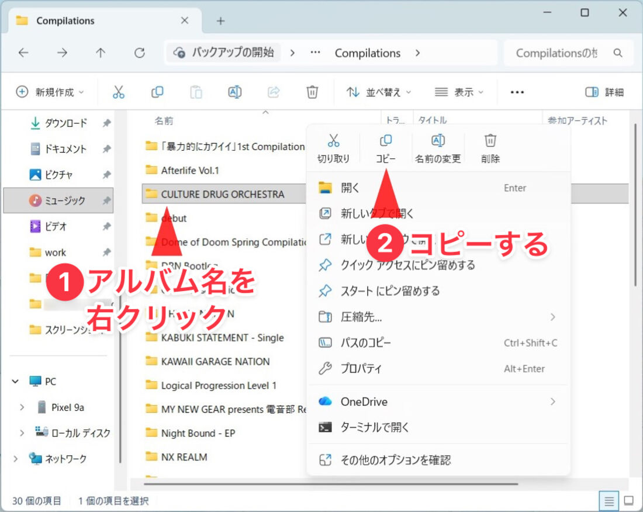
Task: Add a new tab with plus button
Action: (x=220, y=21)
